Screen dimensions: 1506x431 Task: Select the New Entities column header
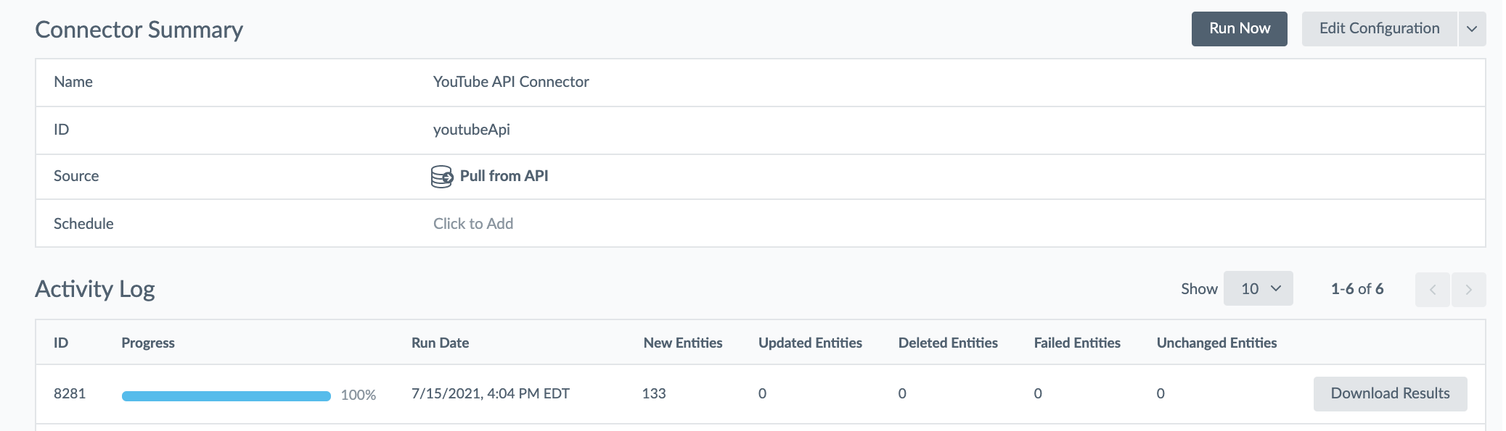683,343
